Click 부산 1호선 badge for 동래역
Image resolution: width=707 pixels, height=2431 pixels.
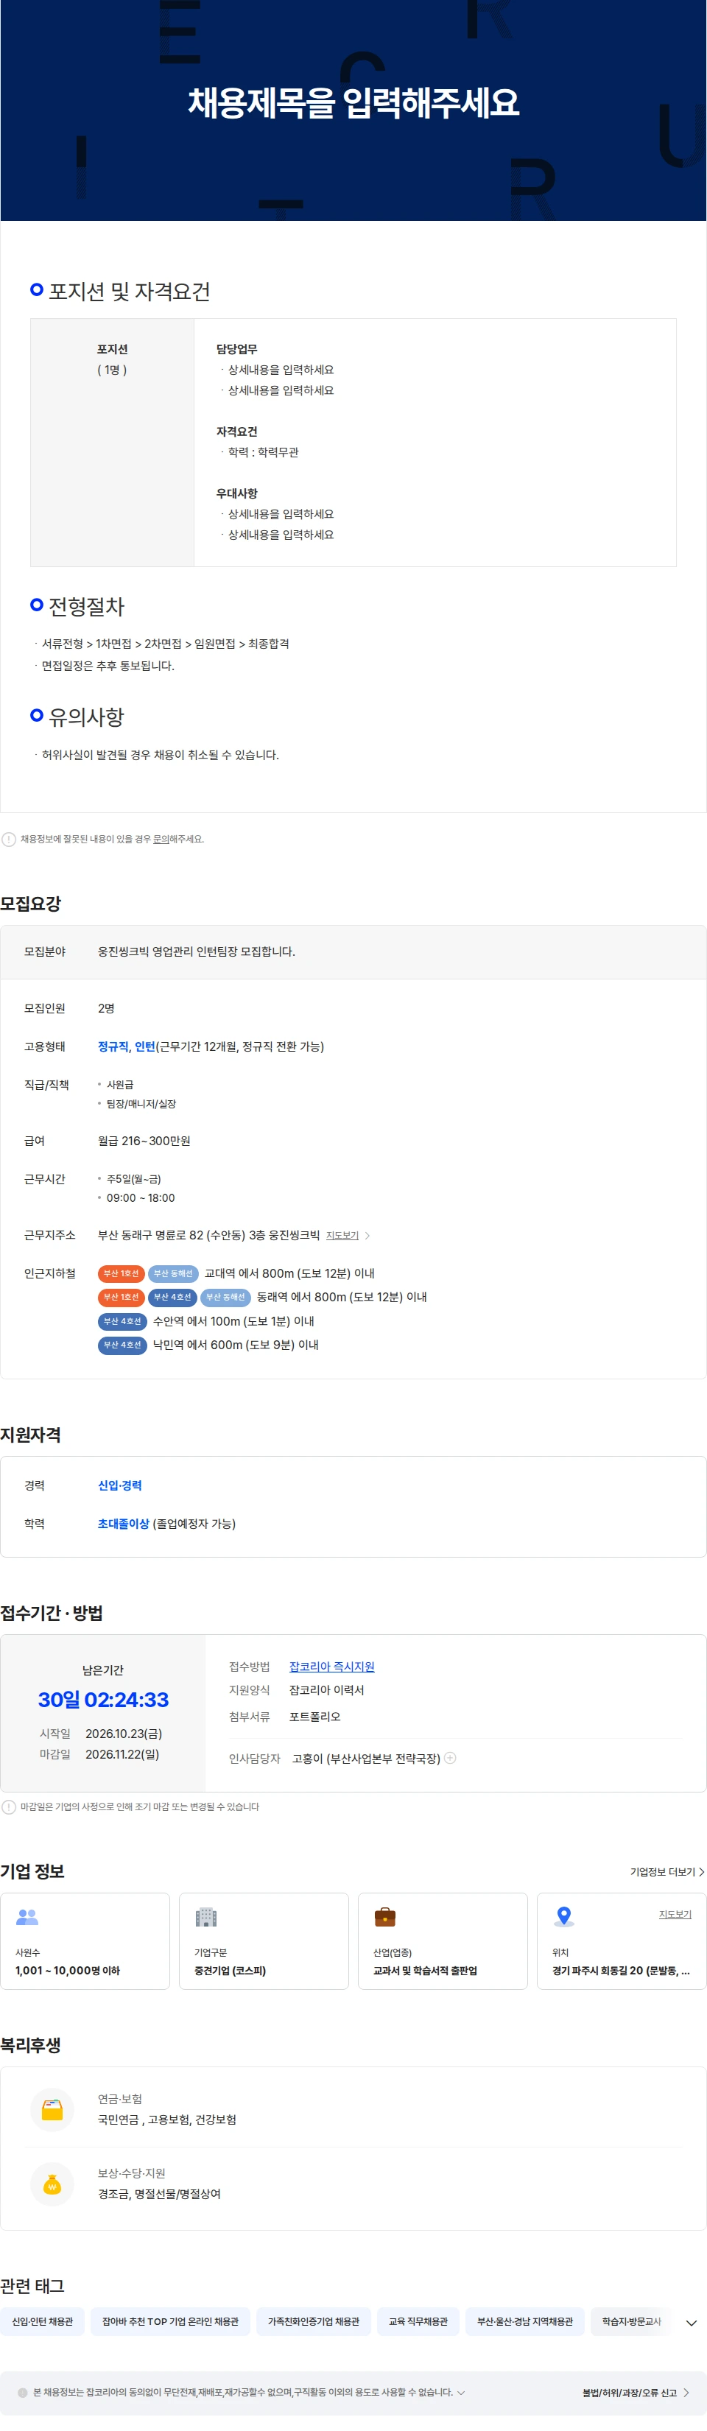[121, 1297]
